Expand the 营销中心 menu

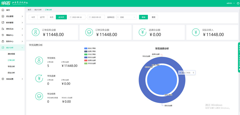tap(22, 35)
